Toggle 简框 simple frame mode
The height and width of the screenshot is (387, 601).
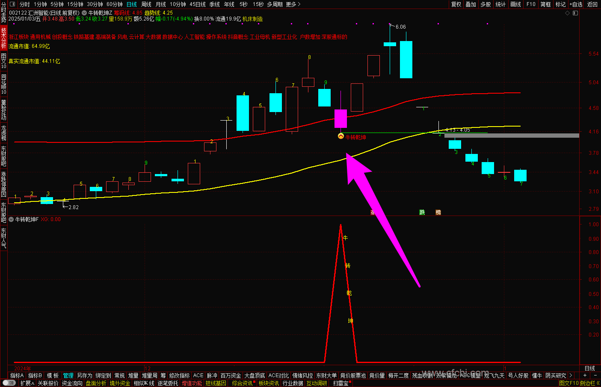coord(546,4)
